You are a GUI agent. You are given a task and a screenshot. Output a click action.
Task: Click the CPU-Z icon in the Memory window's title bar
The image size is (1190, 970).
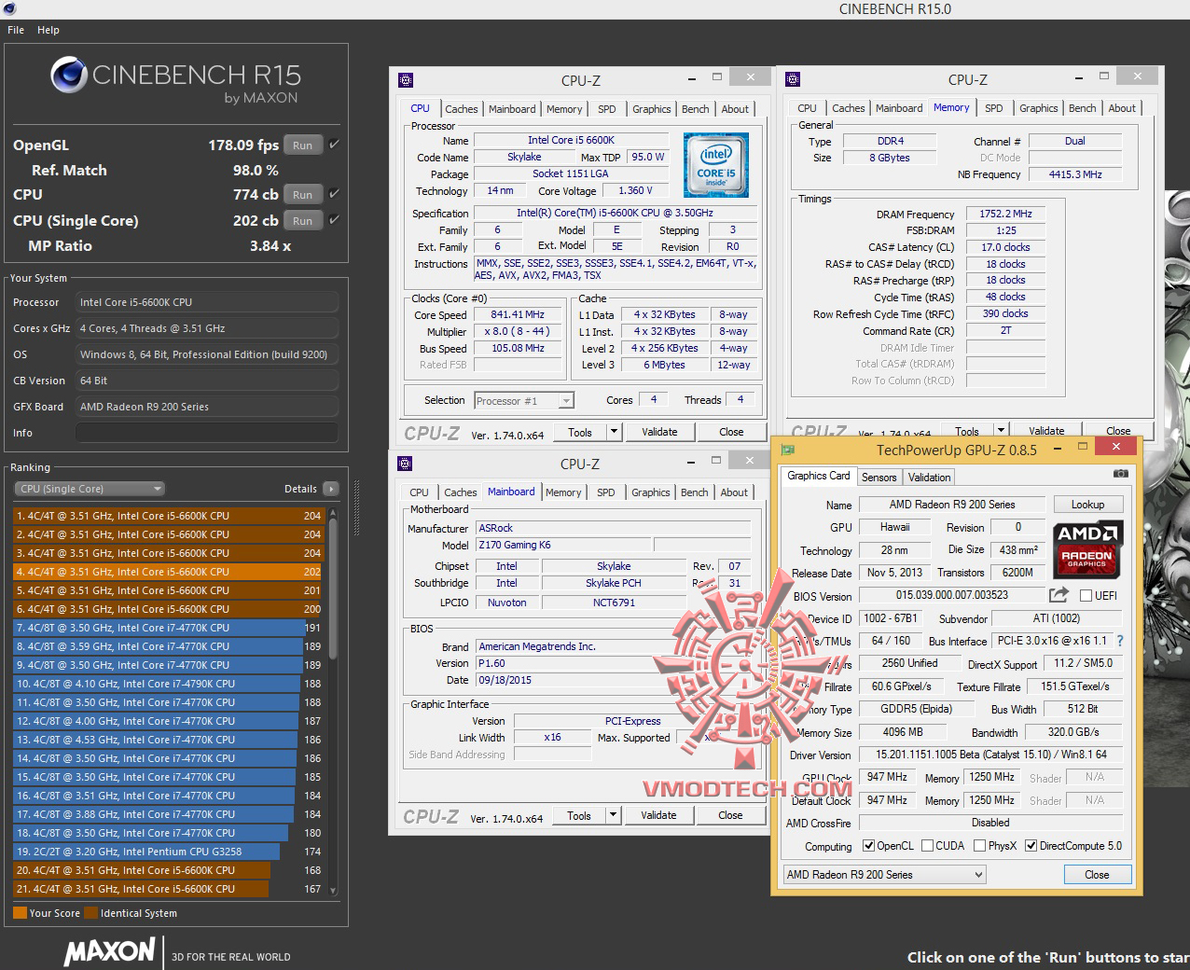coord(793,79)
